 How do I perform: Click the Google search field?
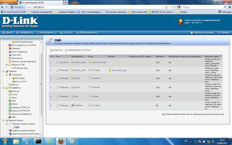click(x=203, y=7)
